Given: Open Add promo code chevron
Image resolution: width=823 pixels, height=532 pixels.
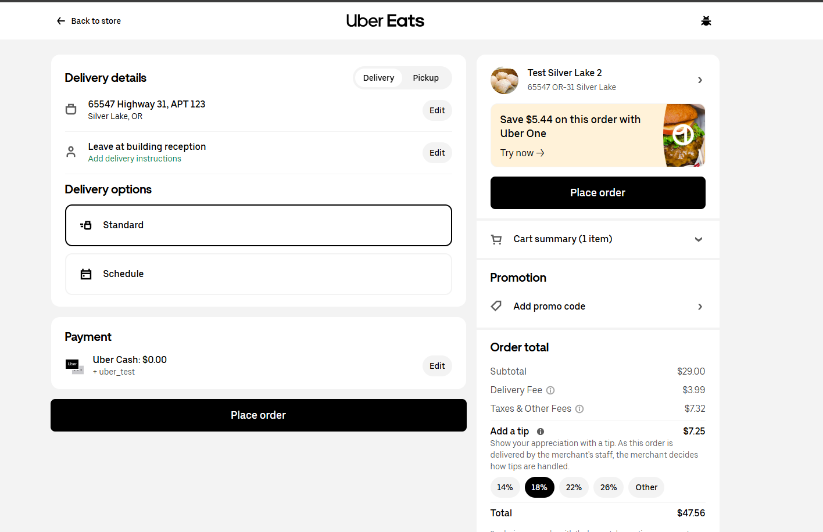Looking at the screenshot, I should (700, 307).
